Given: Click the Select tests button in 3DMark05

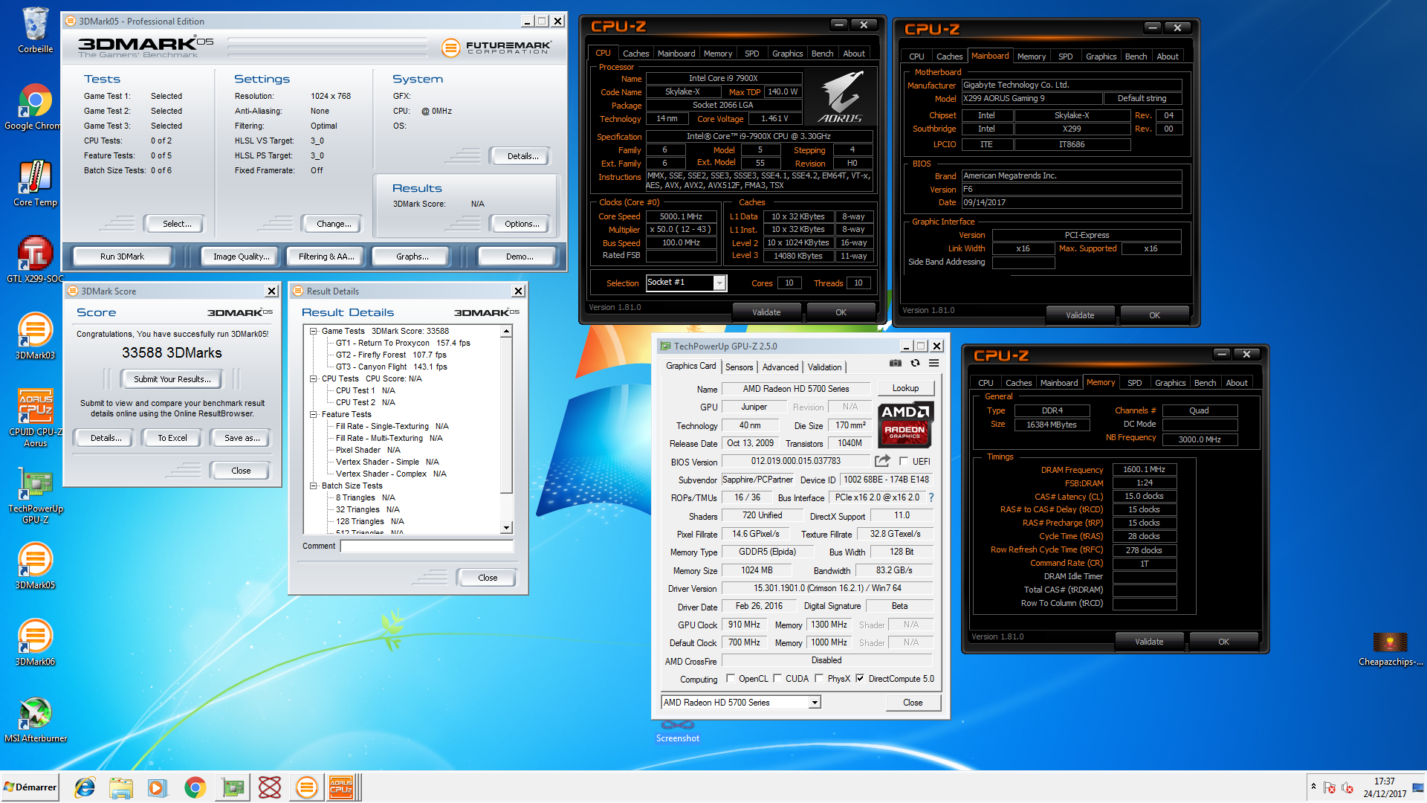Looking at the screenshot, I should click(177, 224).
